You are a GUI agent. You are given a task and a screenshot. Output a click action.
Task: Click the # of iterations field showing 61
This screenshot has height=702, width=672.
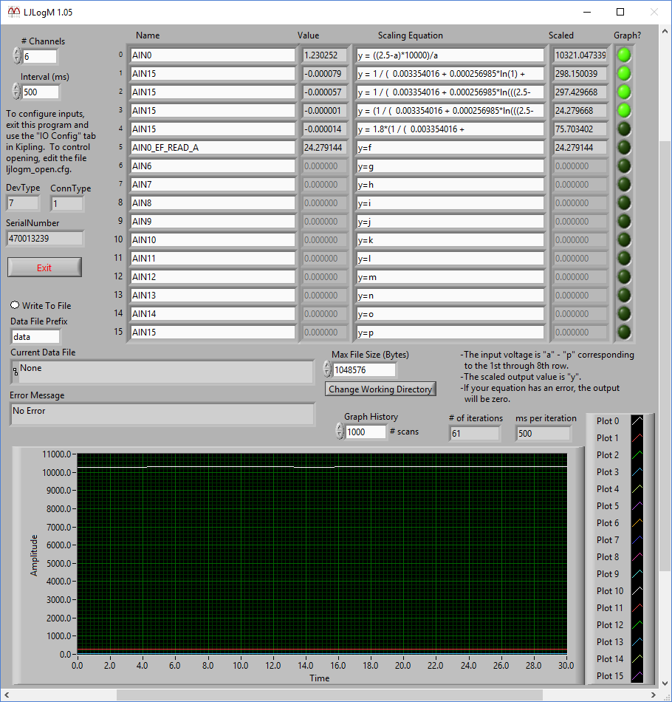click(x=473, y=434)
